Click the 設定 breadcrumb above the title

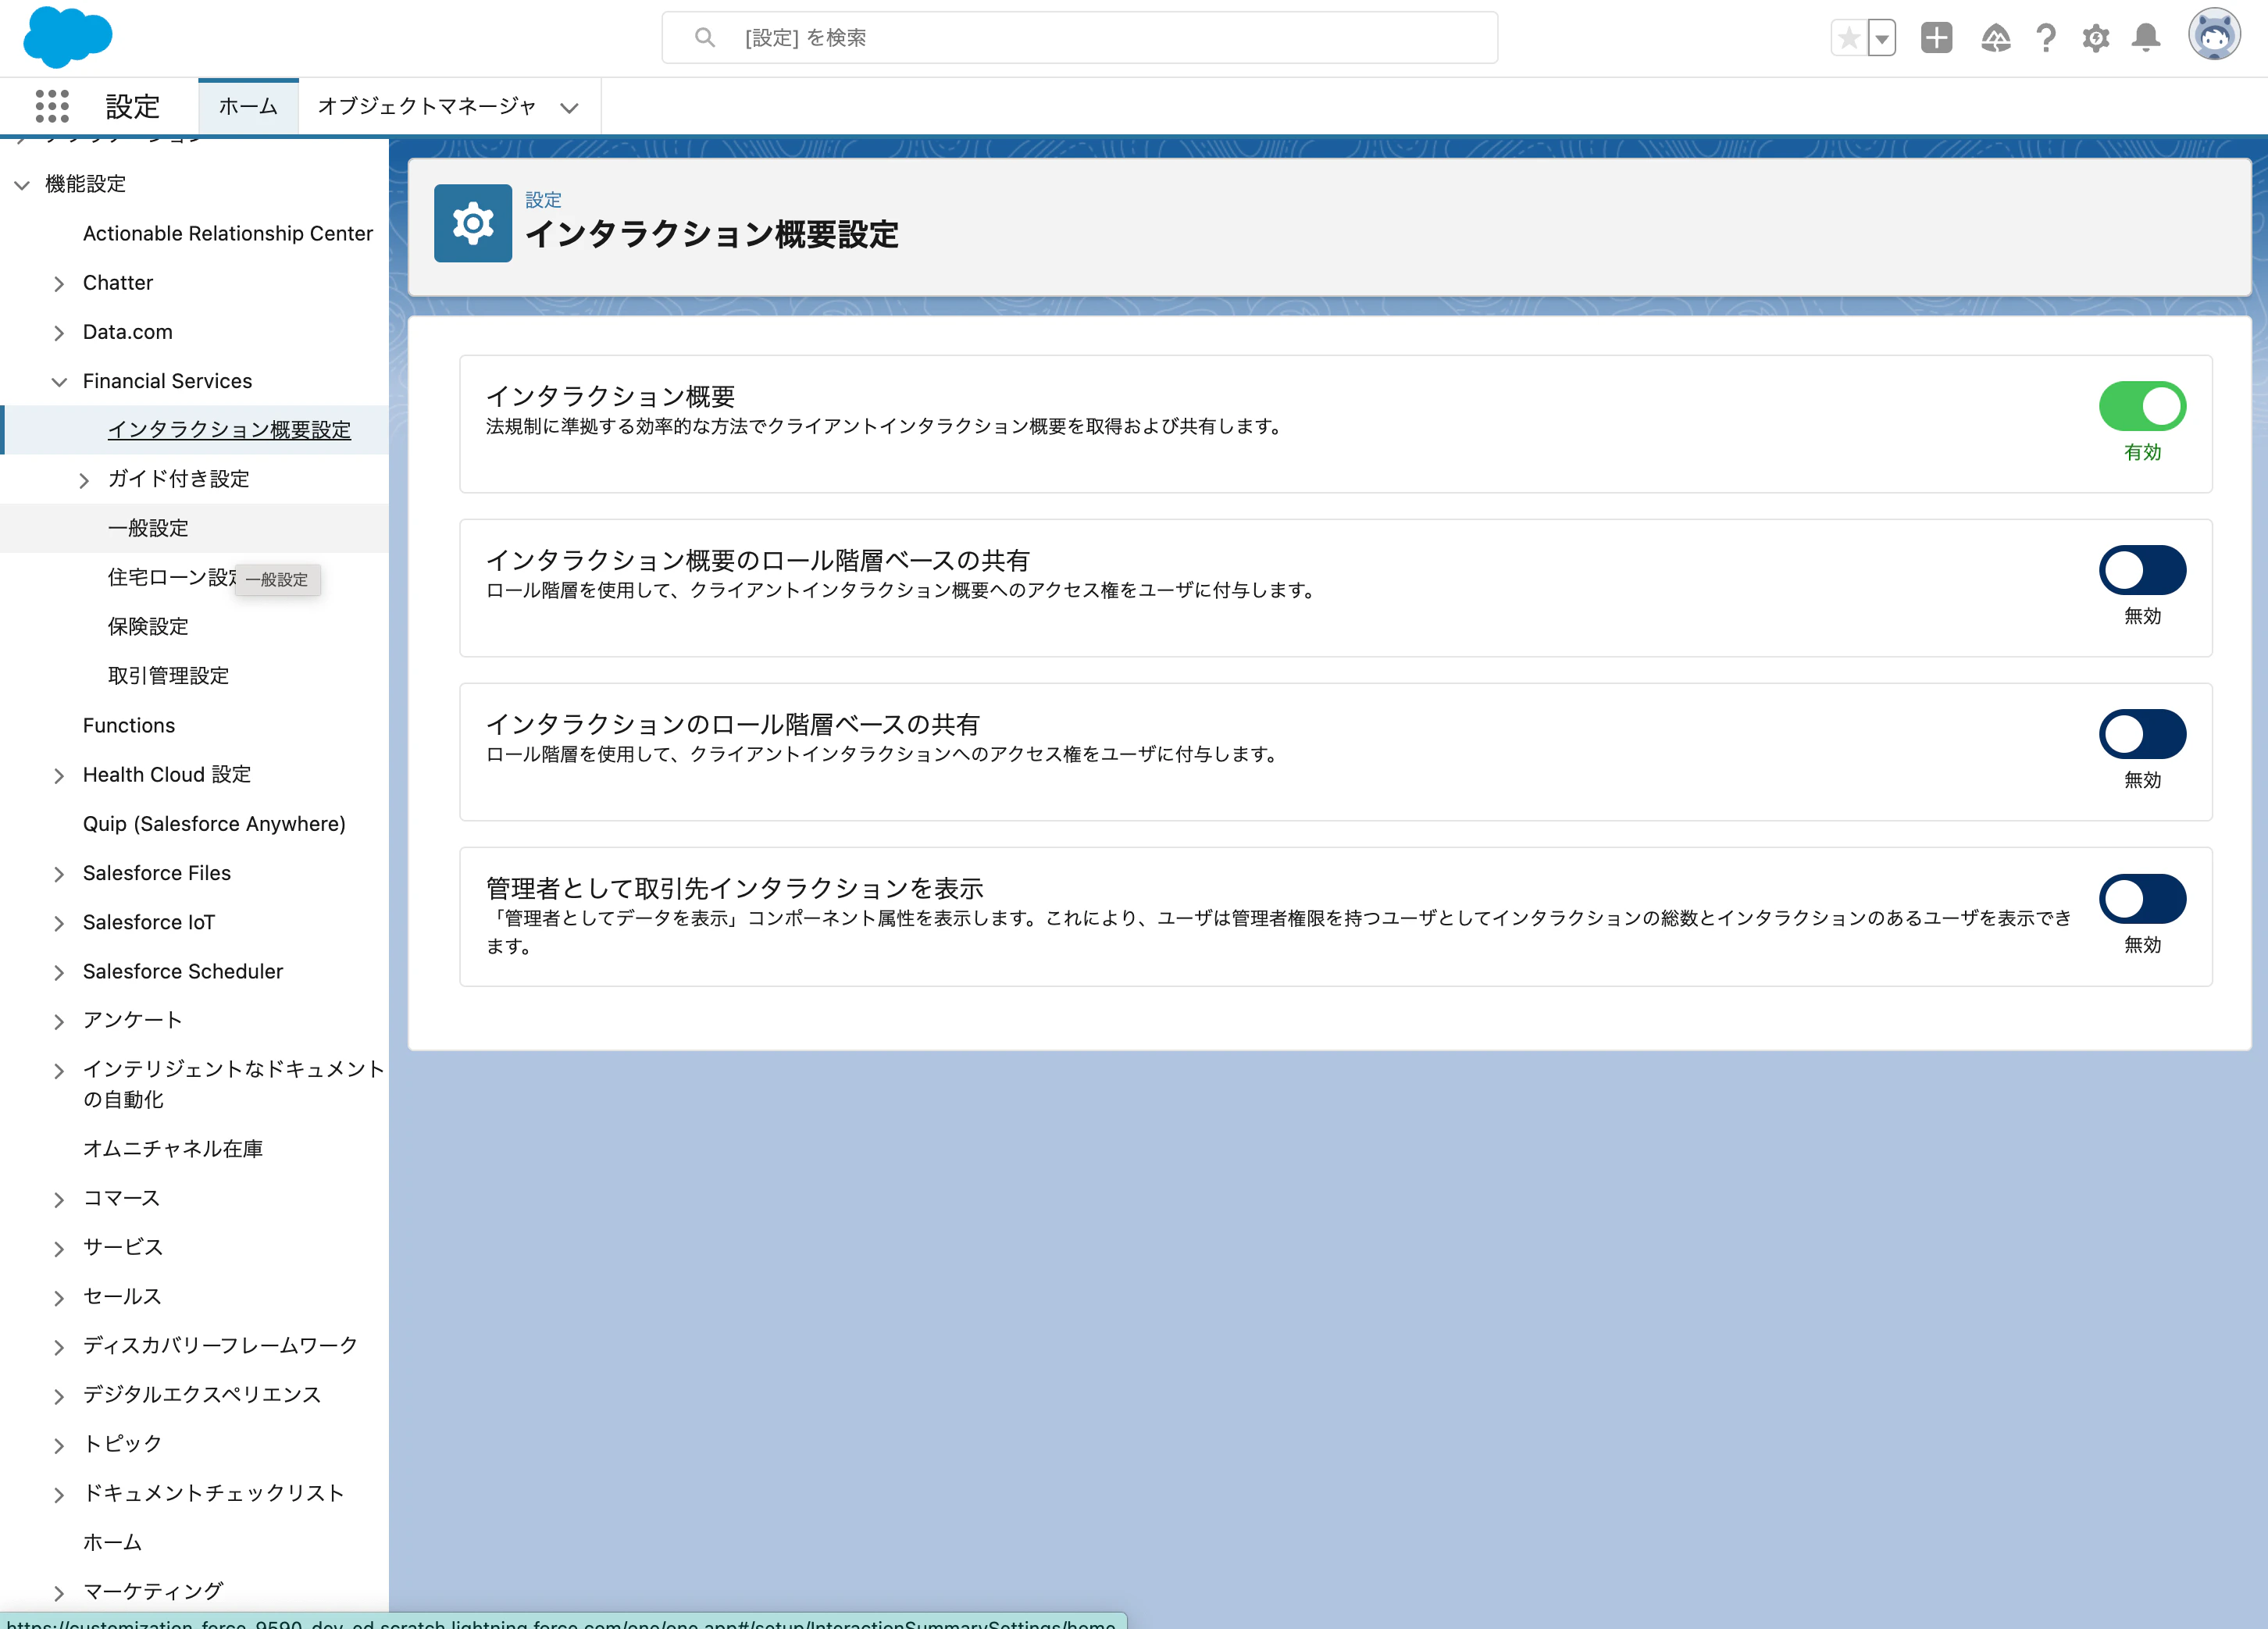pos(543,200)
